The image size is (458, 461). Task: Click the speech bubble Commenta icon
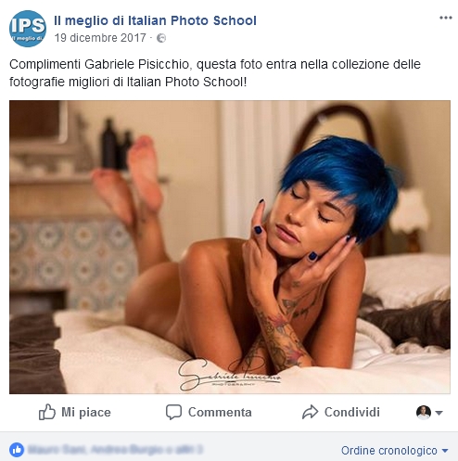point(173,412)
